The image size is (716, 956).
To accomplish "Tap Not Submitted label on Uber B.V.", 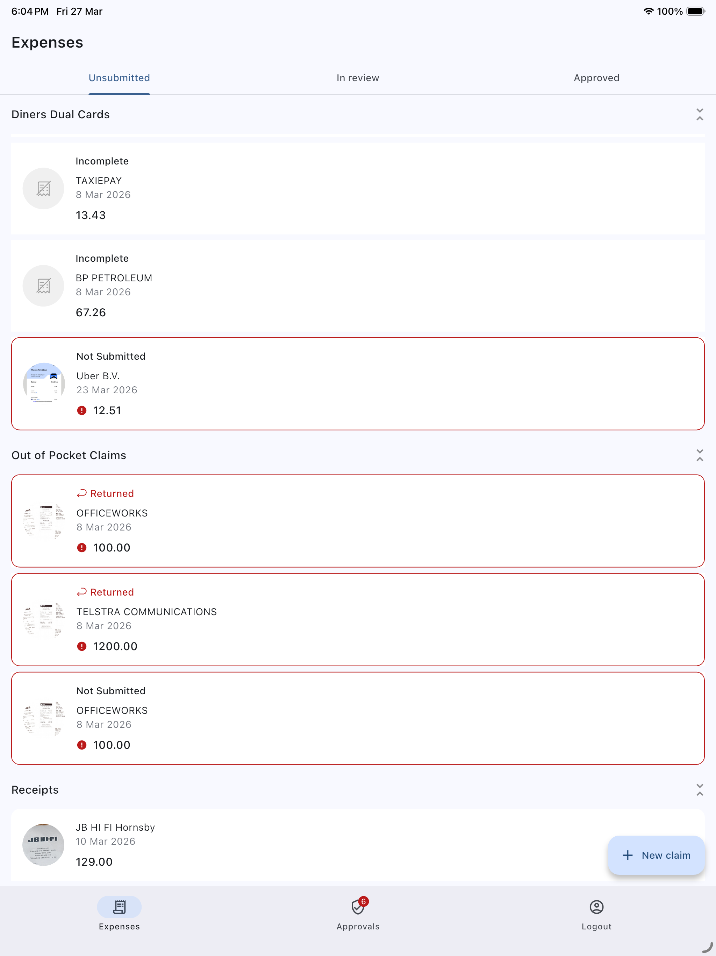I will tap(111, 357).
